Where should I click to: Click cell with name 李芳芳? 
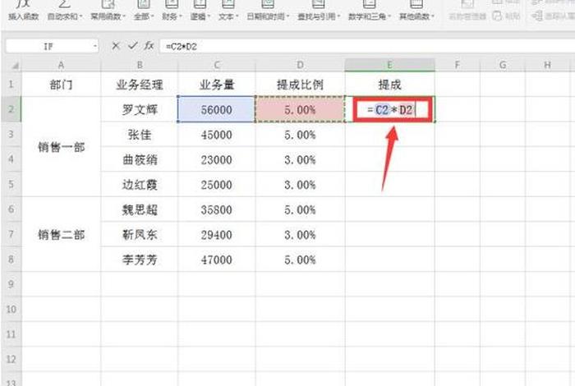[140, 260]
